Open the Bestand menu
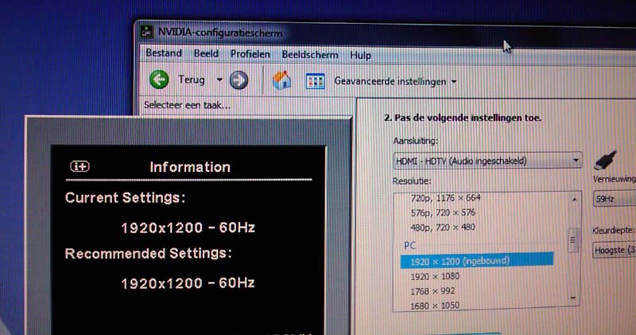The image size is (636, 335). [164, 53]
